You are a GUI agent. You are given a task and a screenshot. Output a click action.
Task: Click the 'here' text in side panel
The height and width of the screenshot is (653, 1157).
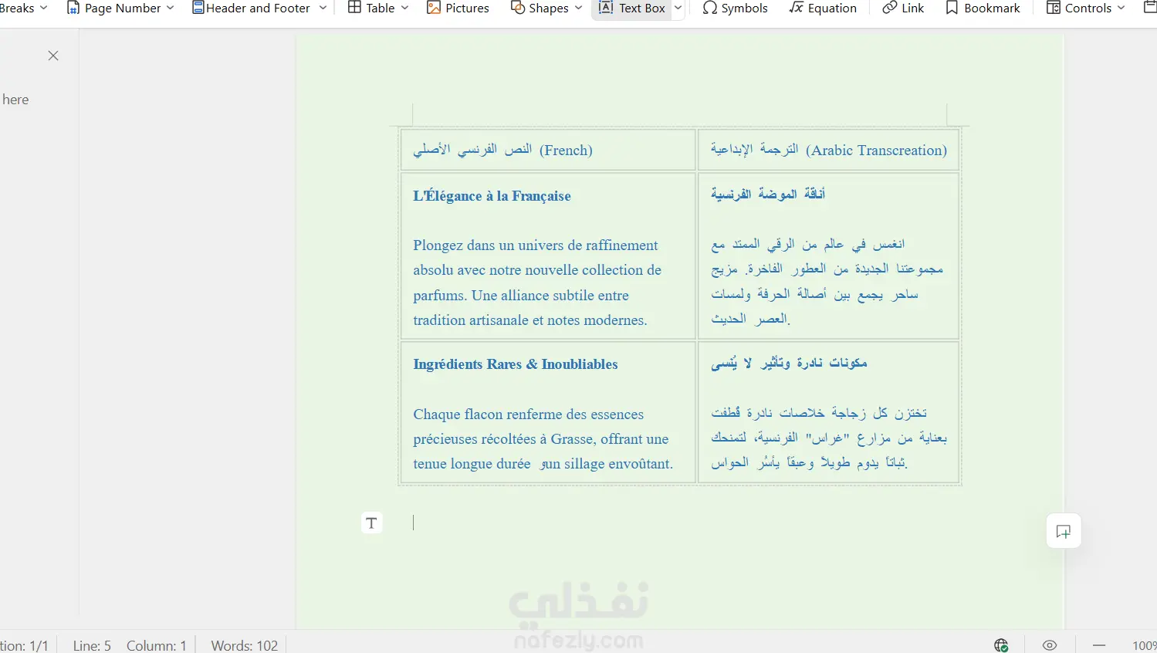click(x=15, y=100)
